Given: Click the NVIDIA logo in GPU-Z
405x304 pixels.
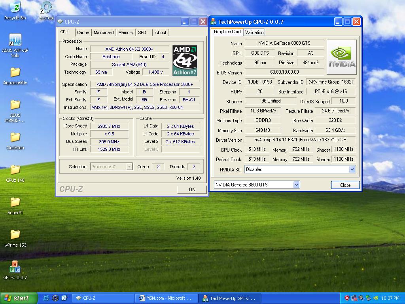Looking at the screenshot, I should coord(342,57).
